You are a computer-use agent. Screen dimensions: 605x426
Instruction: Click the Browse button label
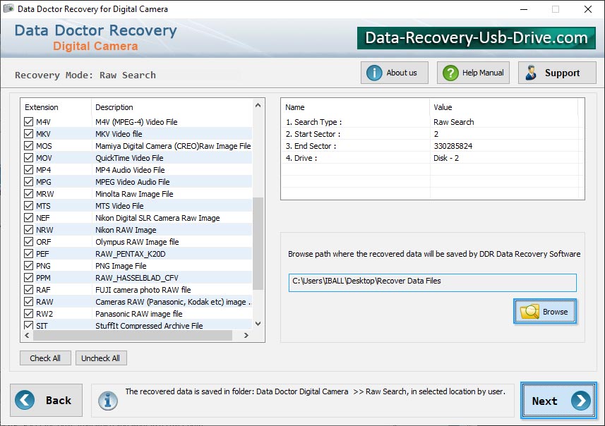[555, 312]
